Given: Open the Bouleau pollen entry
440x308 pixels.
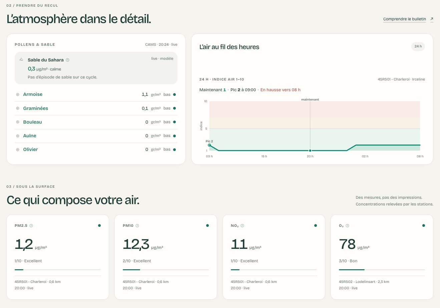Looking at the screenshot, I should click(x=32, y=122).
